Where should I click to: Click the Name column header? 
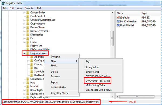click(x=128, y=13)
